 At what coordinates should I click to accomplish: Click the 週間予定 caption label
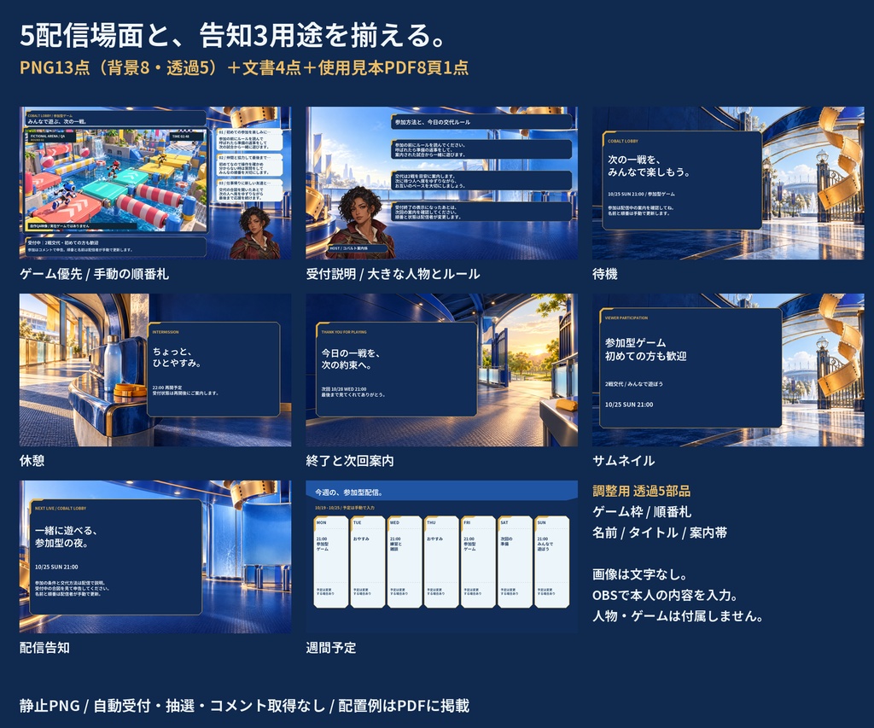pos(331,648)
